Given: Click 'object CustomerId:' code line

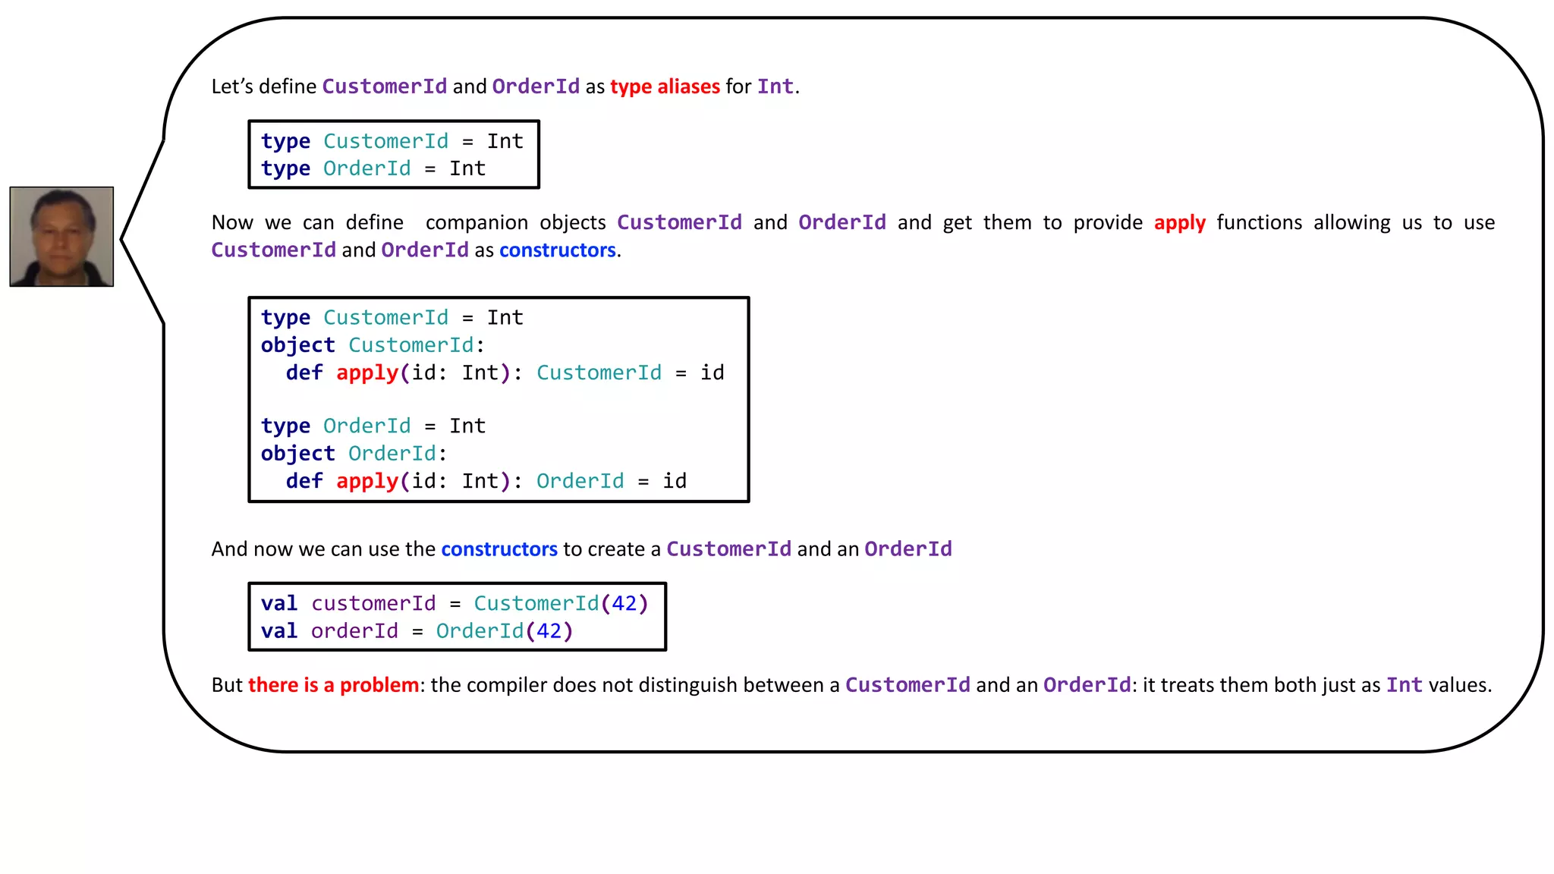Looking at the screenshot, I should (373, 345).
